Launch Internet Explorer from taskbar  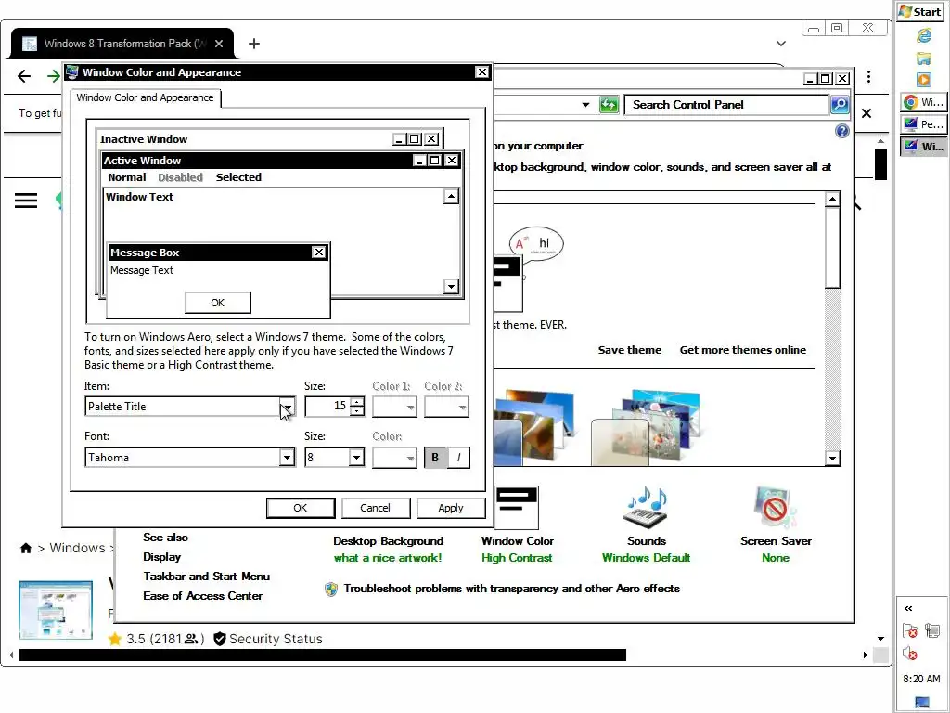pos(923,36)
